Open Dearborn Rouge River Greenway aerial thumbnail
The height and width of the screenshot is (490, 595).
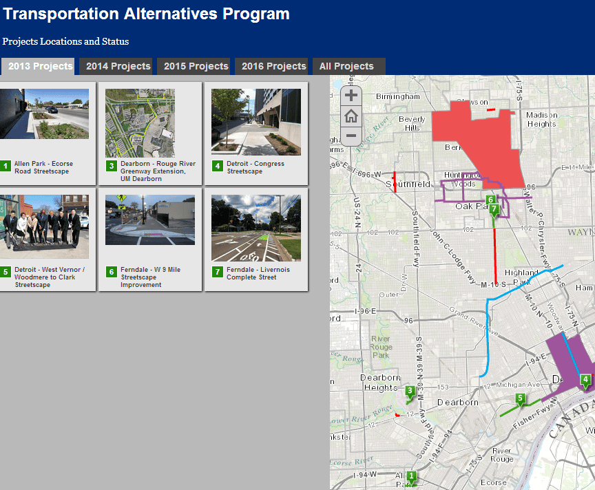point(140,122)
